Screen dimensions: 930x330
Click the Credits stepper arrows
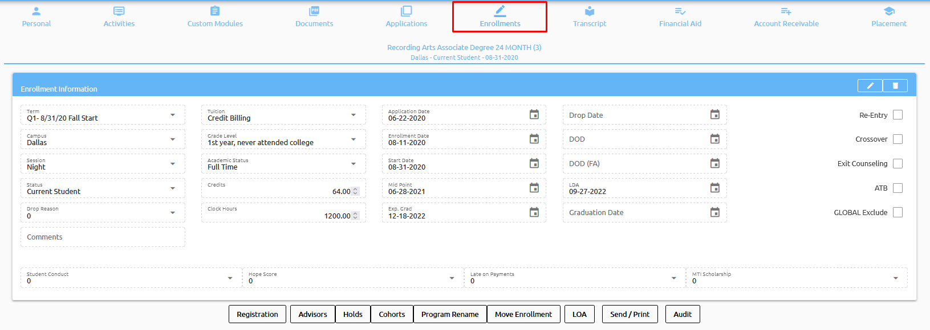[x=356, y=192]
